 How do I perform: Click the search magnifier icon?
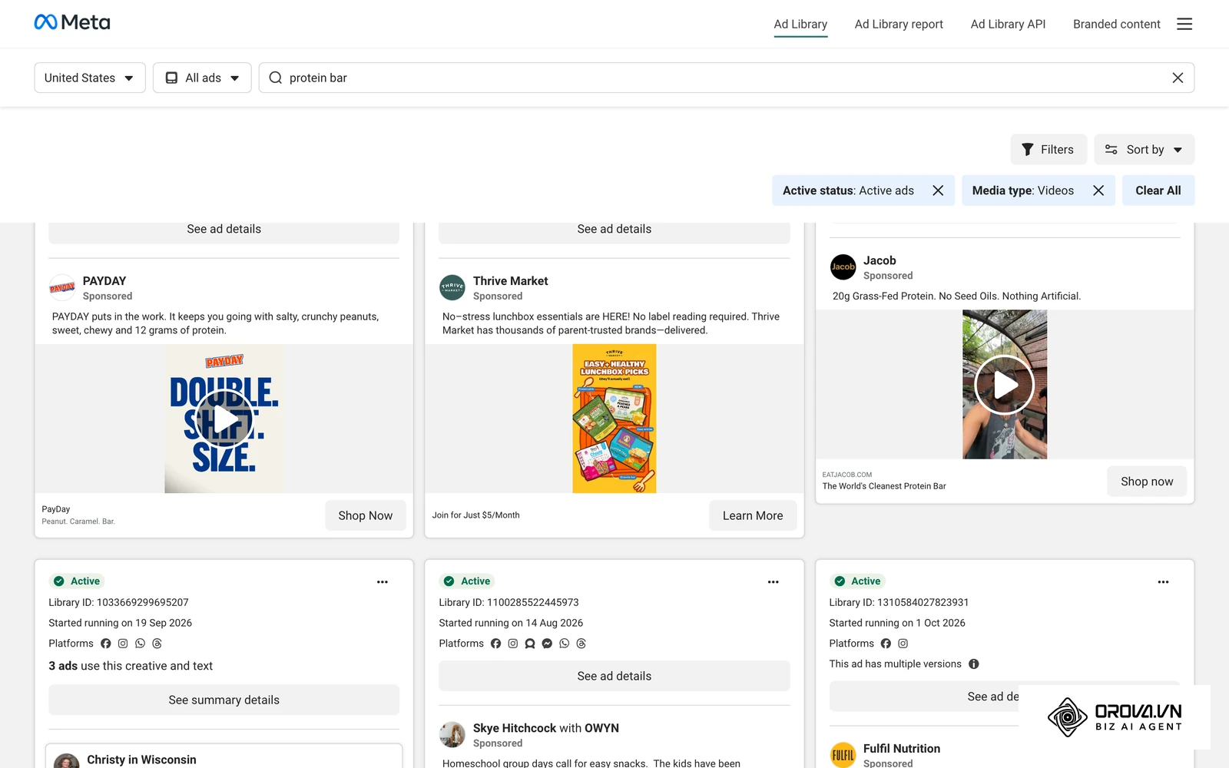(276, 78)
